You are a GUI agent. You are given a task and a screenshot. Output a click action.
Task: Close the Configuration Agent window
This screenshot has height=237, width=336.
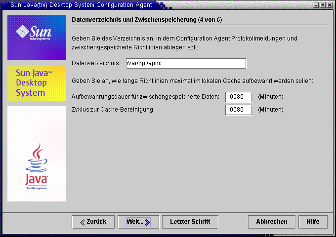(x=330, y=5)
